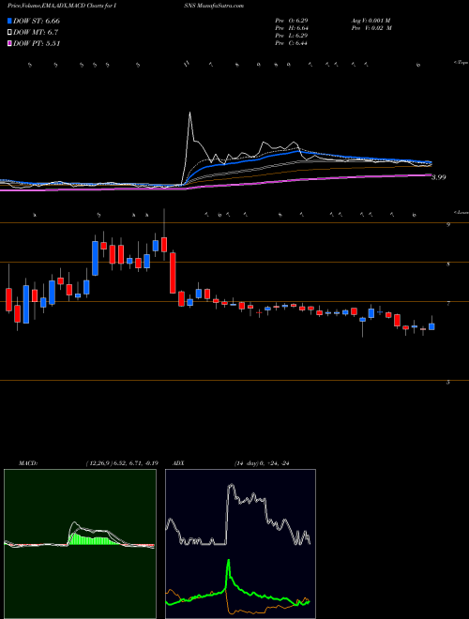Click the blue DOW ST legend swatch

tap(9, 22)
